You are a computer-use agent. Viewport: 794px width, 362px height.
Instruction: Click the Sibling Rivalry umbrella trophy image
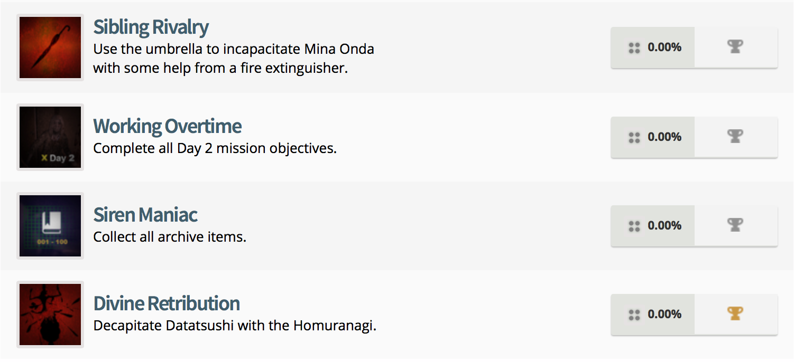click(x=50, y=47)
